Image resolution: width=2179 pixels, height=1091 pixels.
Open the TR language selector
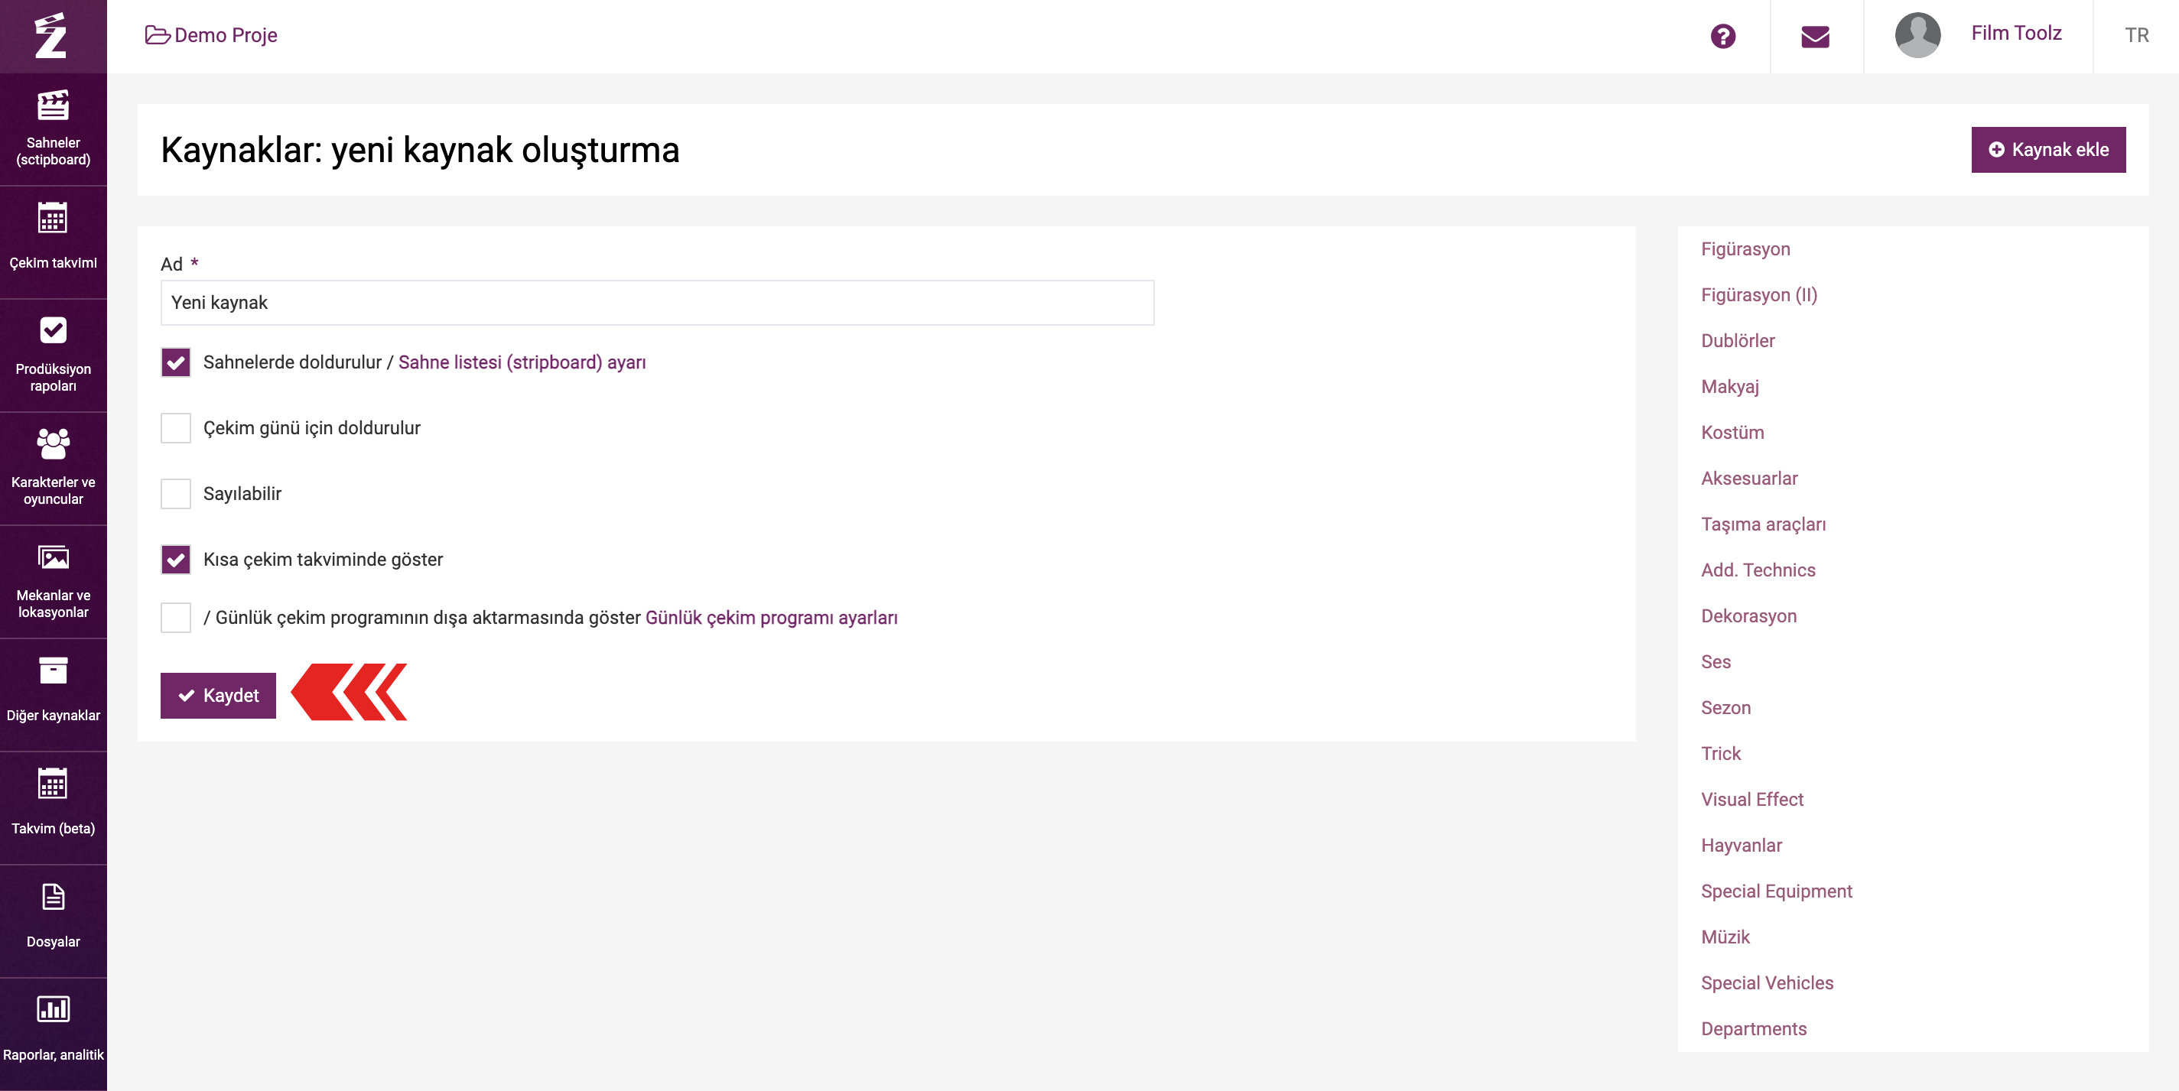click(2136, 35)
